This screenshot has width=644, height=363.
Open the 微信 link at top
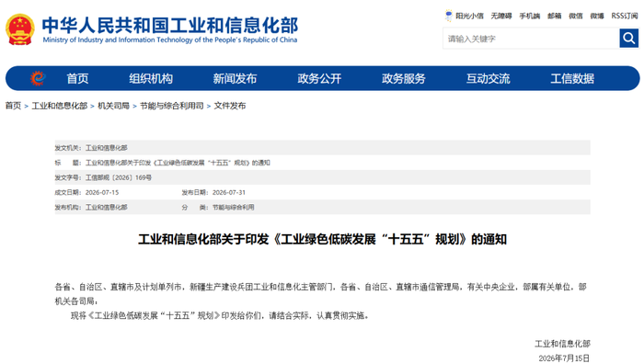coord(575,16)
